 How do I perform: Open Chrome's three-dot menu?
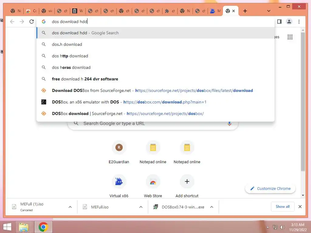(x=299, y=22)
